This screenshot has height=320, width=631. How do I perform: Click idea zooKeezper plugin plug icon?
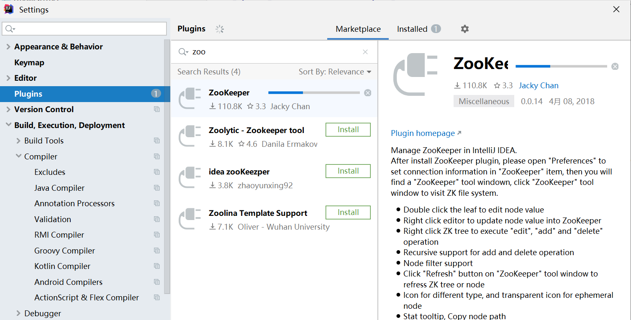click(x=190, y=178)
